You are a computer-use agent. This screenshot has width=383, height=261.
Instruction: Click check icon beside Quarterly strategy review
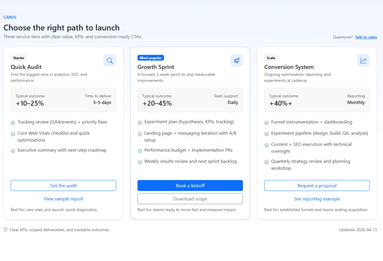click(x=267, y=162)
